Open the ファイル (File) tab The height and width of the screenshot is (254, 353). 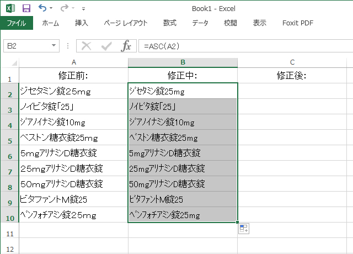click(x=17, y=23)
